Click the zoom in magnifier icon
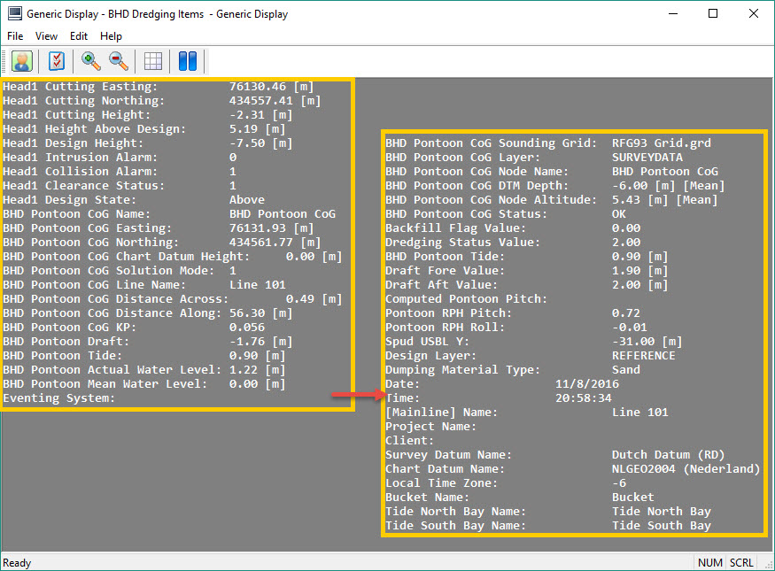Screen dimensions: 775x571 (90, 61)
